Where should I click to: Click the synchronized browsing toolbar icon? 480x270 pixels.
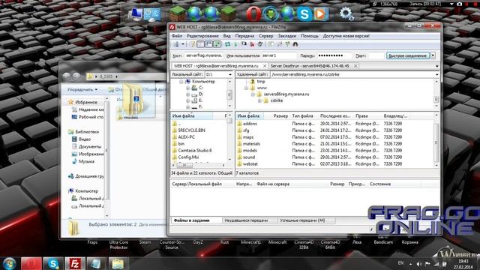[287, 44]
